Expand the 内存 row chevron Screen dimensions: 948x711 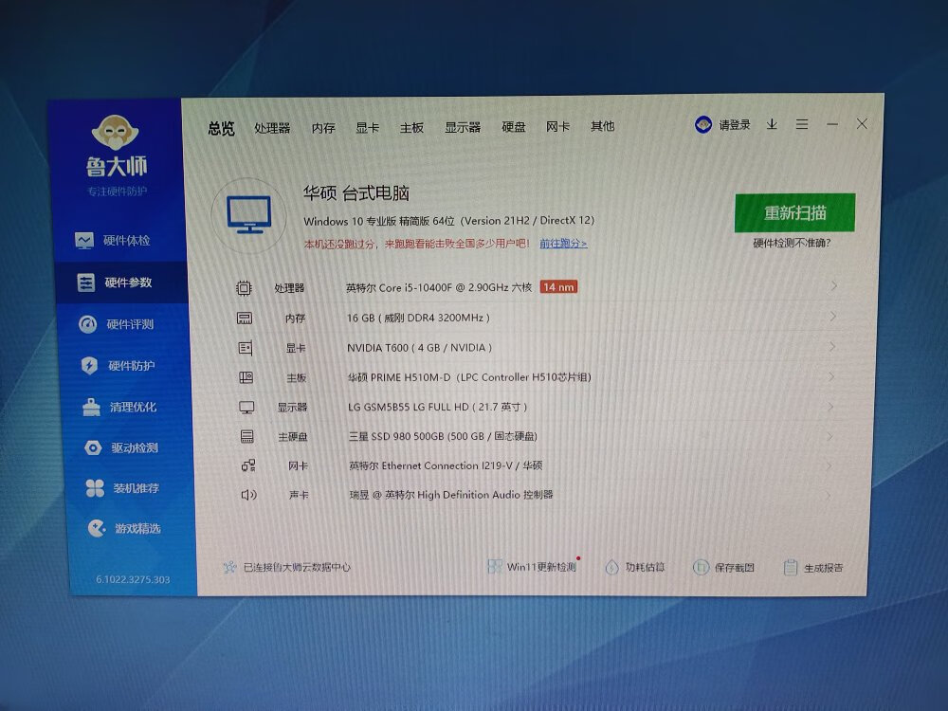pos(833,317)
